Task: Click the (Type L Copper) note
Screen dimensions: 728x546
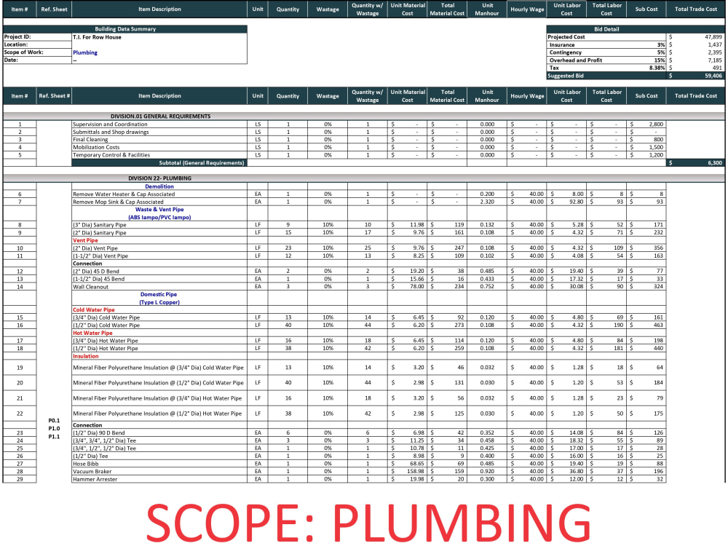Action: (x=159, y=302)
